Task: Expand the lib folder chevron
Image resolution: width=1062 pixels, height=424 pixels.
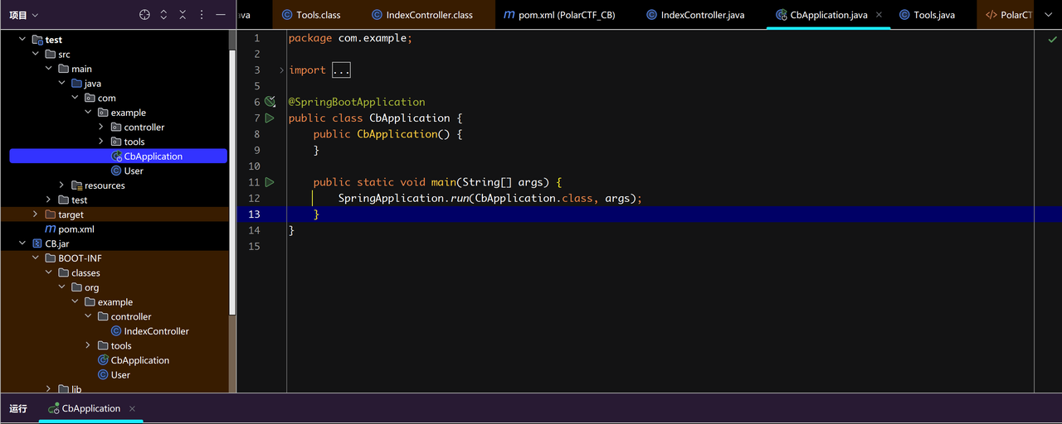Action: (x=48, y=389)
